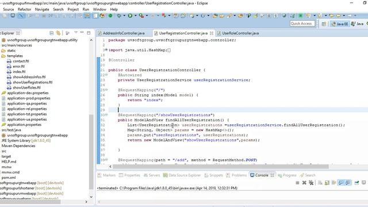This screenshot has height=207, width=368.
Task: Click the green Run button in toolbar
Action: coord(130,16)
